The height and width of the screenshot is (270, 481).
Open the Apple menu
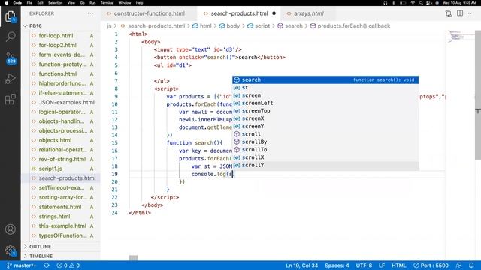pyautogui.click(x=6, y=3)
